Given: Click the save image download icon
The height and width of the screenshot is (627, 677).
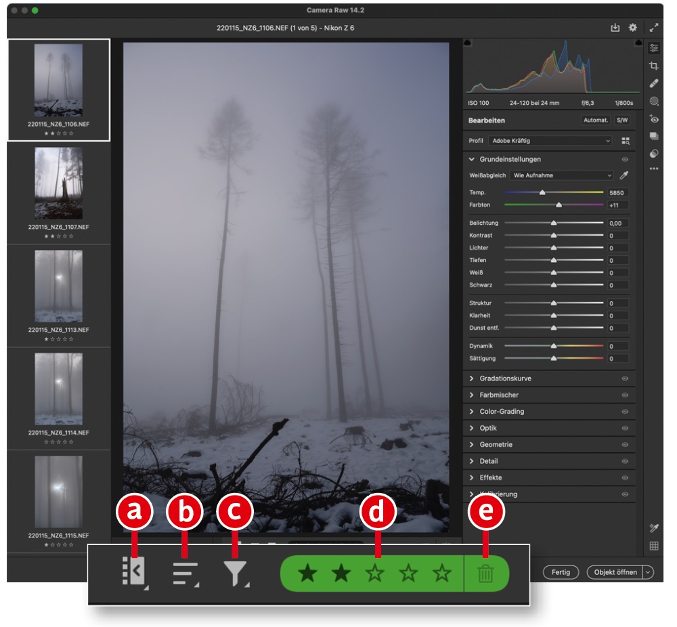Looking at the screenshot, I should click(615, 28).
